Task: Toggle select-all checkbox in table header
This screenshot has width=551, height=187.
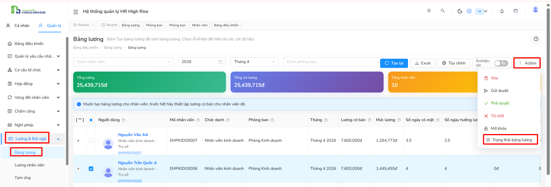Action: click(91, 120)
